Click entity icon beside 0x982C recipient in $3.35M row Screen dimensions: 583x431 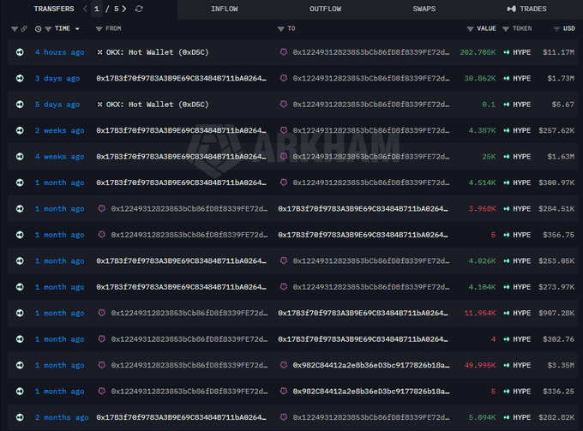[283, 365]
